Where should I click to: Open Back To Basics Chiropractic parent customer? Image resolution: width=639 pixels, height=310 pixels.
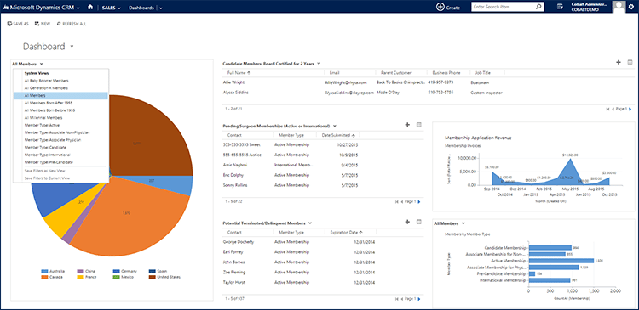[400, 82]
